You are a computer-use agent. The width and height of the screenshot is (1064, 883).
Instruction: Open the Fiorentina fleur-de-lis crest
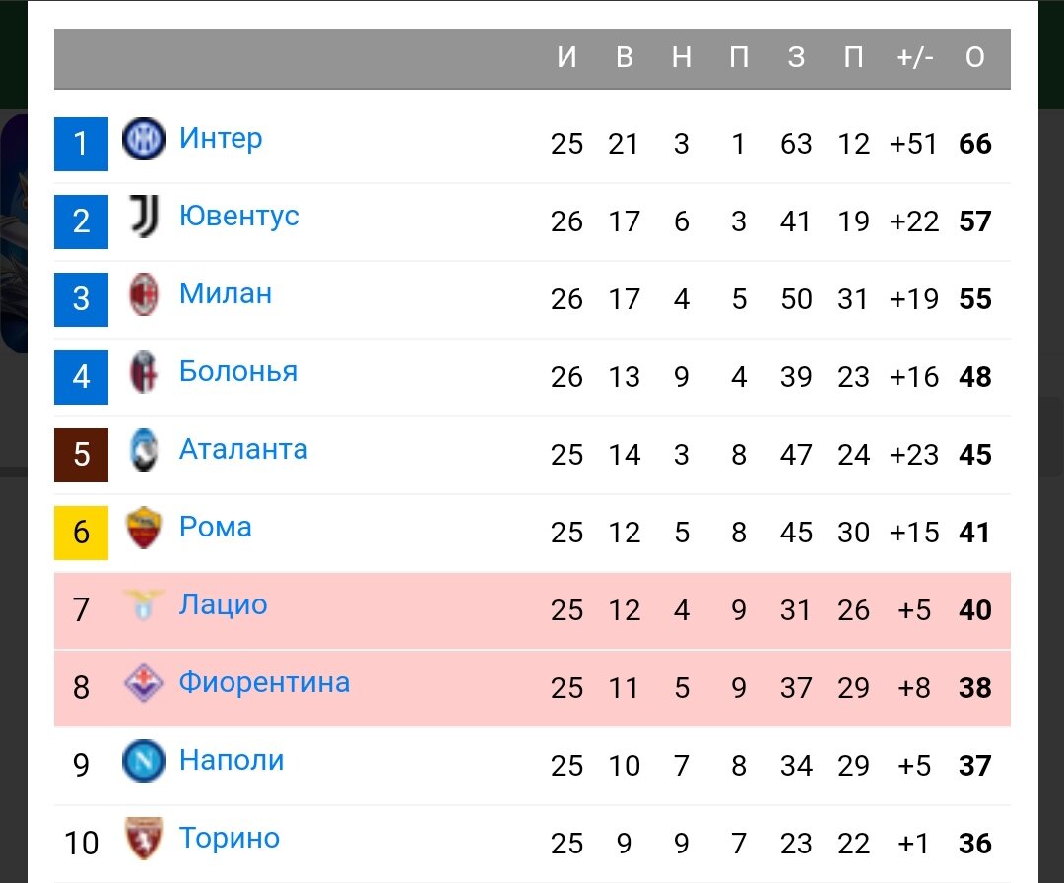coord(142,683)
